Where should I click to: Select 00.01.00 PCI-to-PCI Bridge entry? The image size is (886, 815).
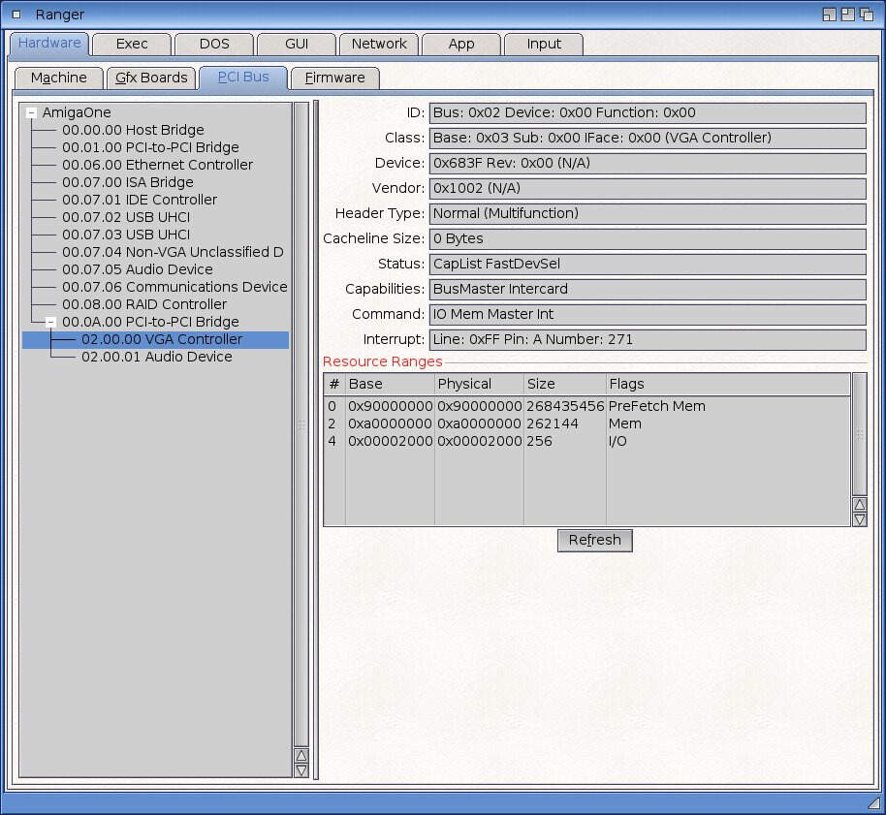click(x=150, y=147)
